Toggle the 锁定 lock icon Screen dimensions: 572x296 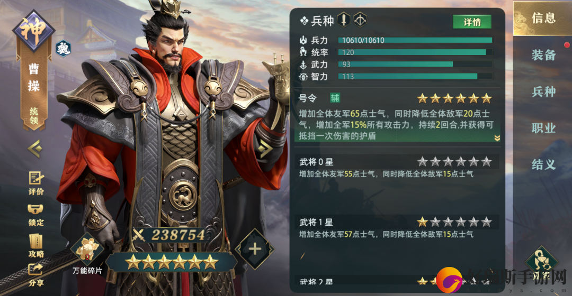(36, 215)
